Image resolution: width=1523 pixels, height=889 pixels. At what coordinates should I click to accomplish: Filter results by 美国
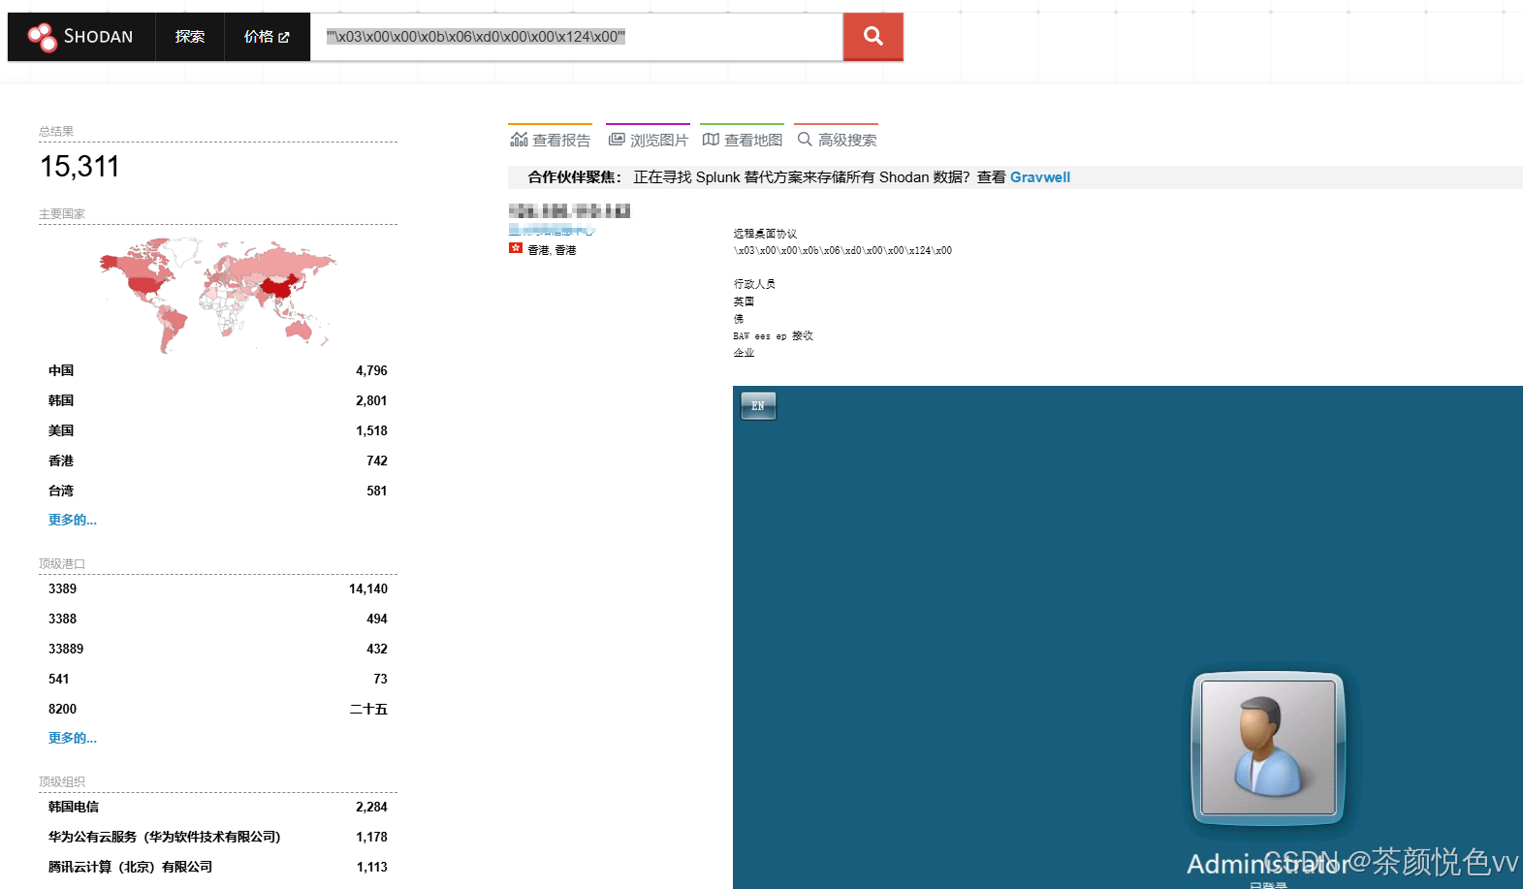point(218,430)
